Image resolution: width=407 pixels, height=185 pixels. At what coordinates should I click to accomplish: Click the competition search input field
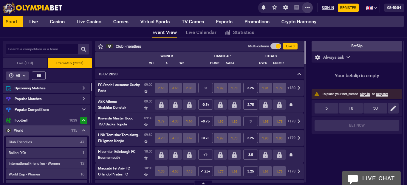click(42, 49)
